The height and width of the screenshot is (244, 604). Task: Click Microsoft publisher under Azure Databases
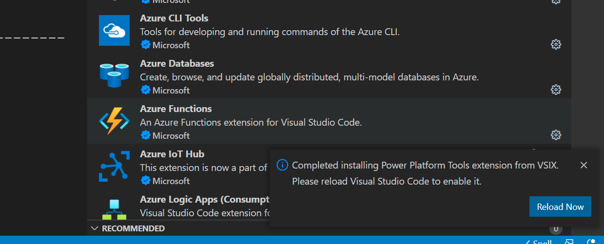(171, 91)
